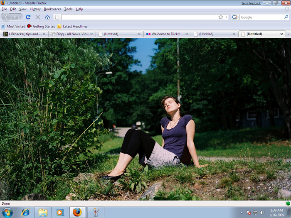The width and height of the screenshot is (291, 218).
Task: Click the green status bar add-on icon
Action: [288, 203]
